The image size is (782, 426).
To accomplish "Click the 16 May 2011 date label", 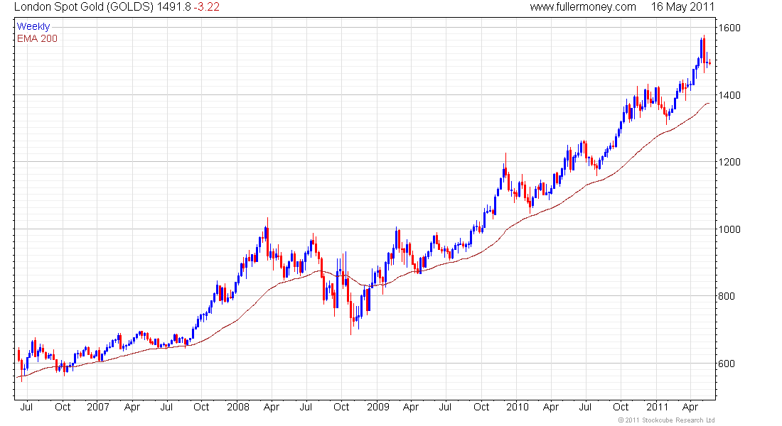I will pos(682,7).
